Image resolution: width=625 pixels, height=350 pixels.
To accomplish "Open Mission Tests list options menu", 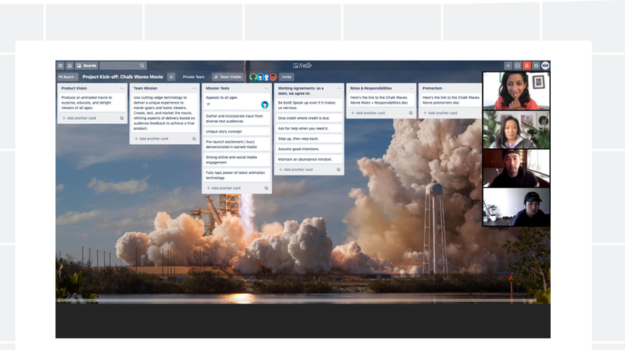I will point(266,88).
